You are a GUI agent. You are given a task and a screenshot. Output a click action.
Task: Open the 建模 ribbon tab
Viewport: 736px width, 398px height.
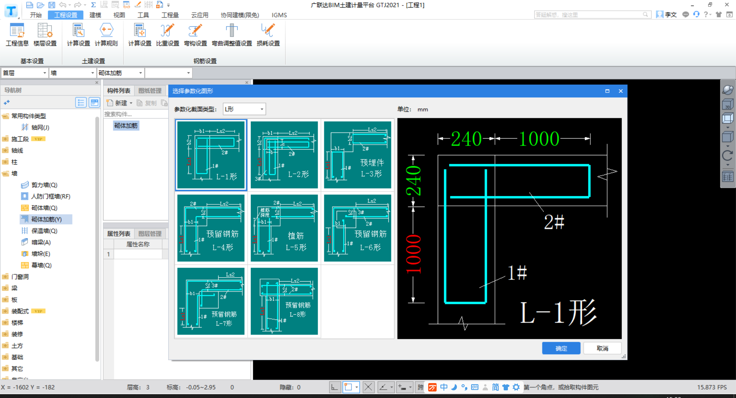pyautogui.click(x=95, y=15)
